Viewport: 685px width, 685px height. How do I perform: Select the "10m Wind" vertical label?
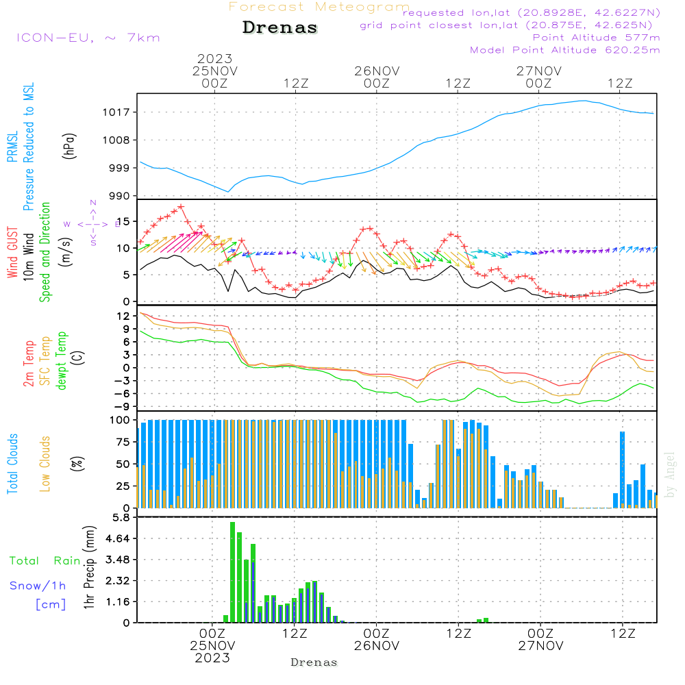point(28,257)
